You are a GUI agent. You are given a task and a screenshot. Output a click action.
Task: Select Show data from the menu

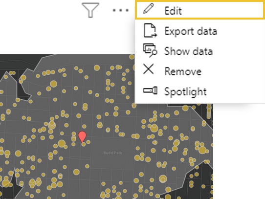[x=188, y=51]
